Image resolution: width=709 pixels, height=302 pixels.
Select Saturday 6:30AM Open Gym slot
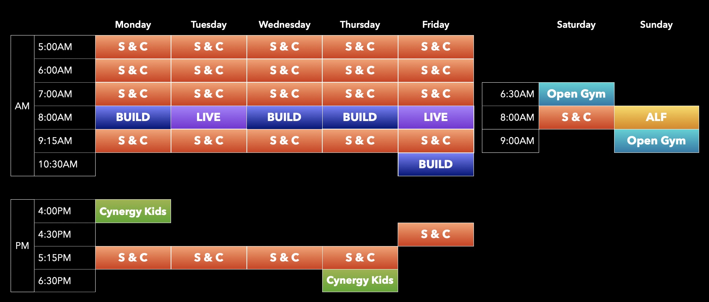click(x=576, y=94)
